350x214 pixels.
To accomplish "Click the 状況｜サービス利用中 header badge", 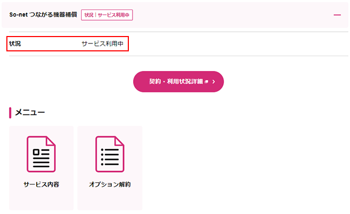I will pos(107,15).
